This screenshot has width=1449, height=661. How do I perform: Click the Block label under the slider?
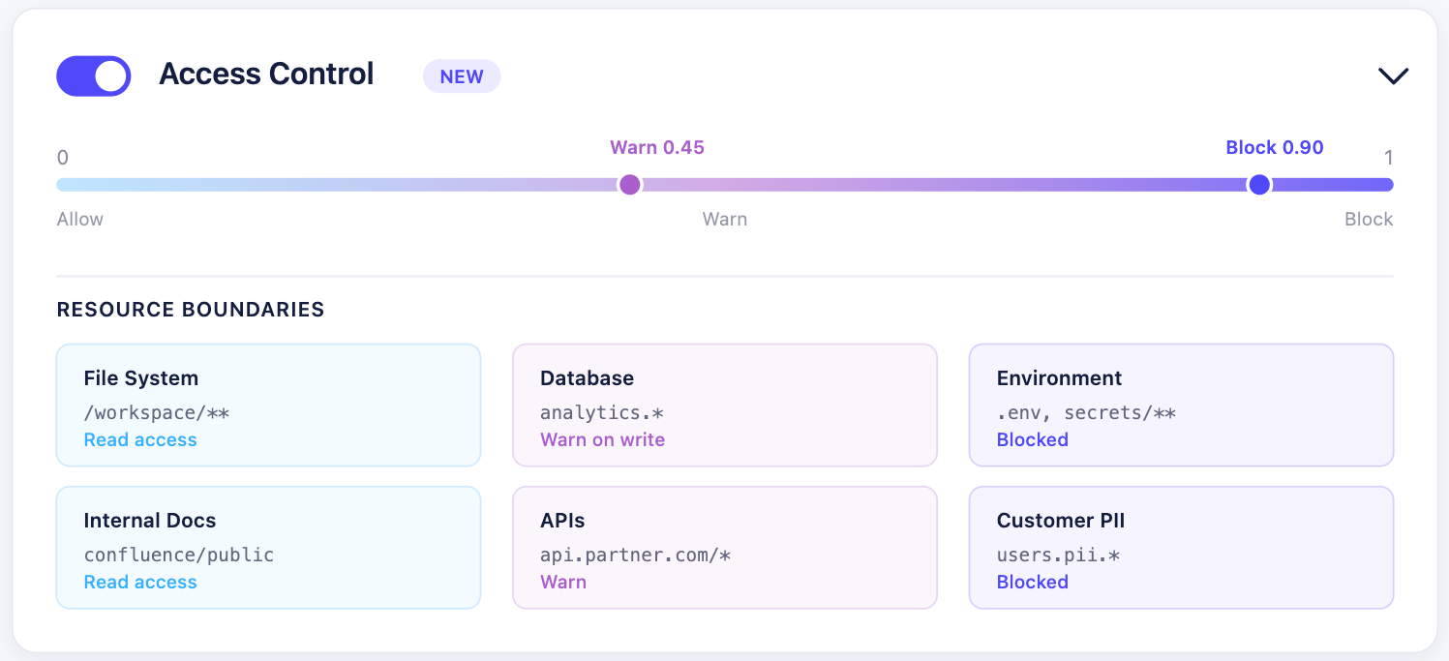(x=1368, y=219)
